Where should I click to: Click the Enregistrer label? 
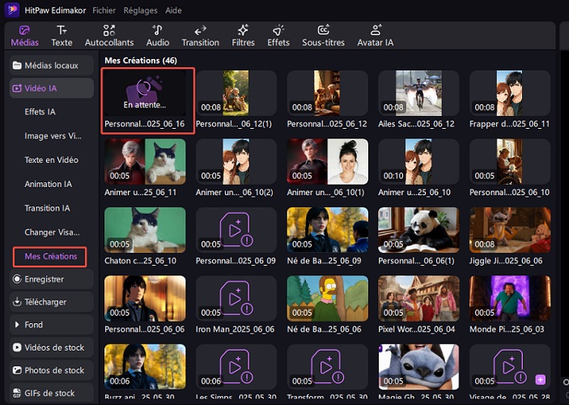[x=44, y=279]
